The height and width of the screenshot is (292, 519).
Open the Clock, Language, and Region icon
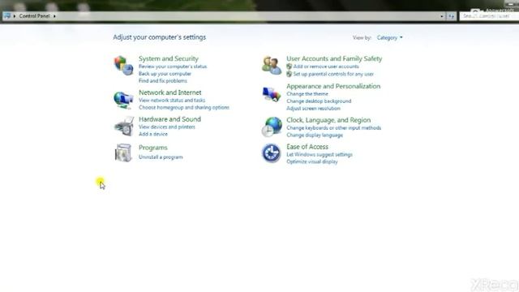pos(272,127)
